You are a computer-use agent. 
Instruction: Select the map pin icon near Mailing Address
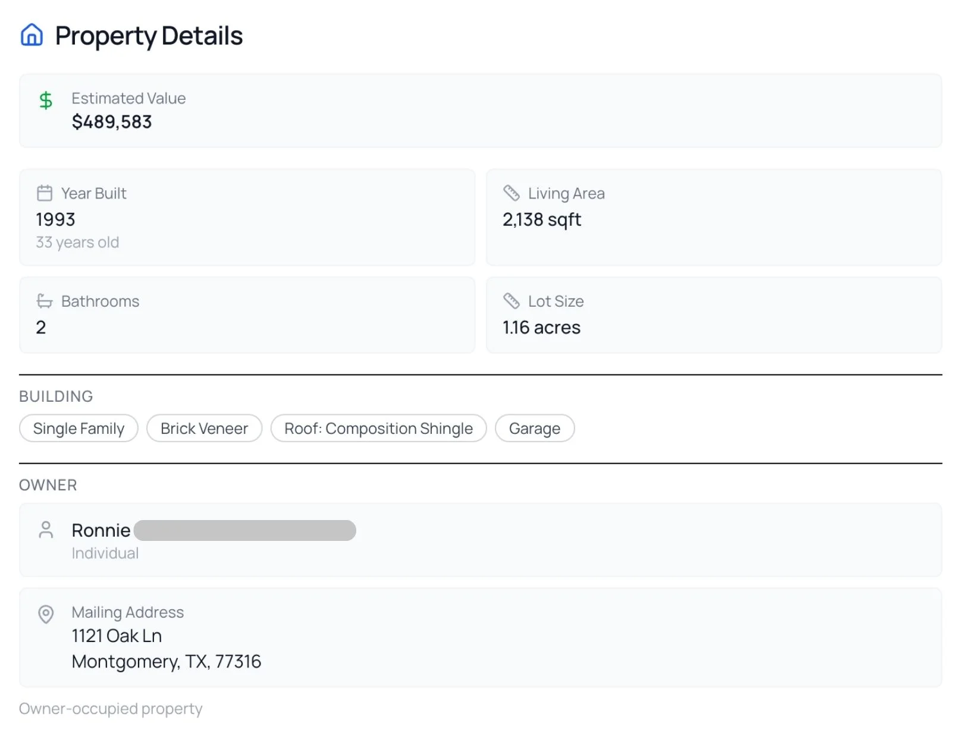point(46,614)
